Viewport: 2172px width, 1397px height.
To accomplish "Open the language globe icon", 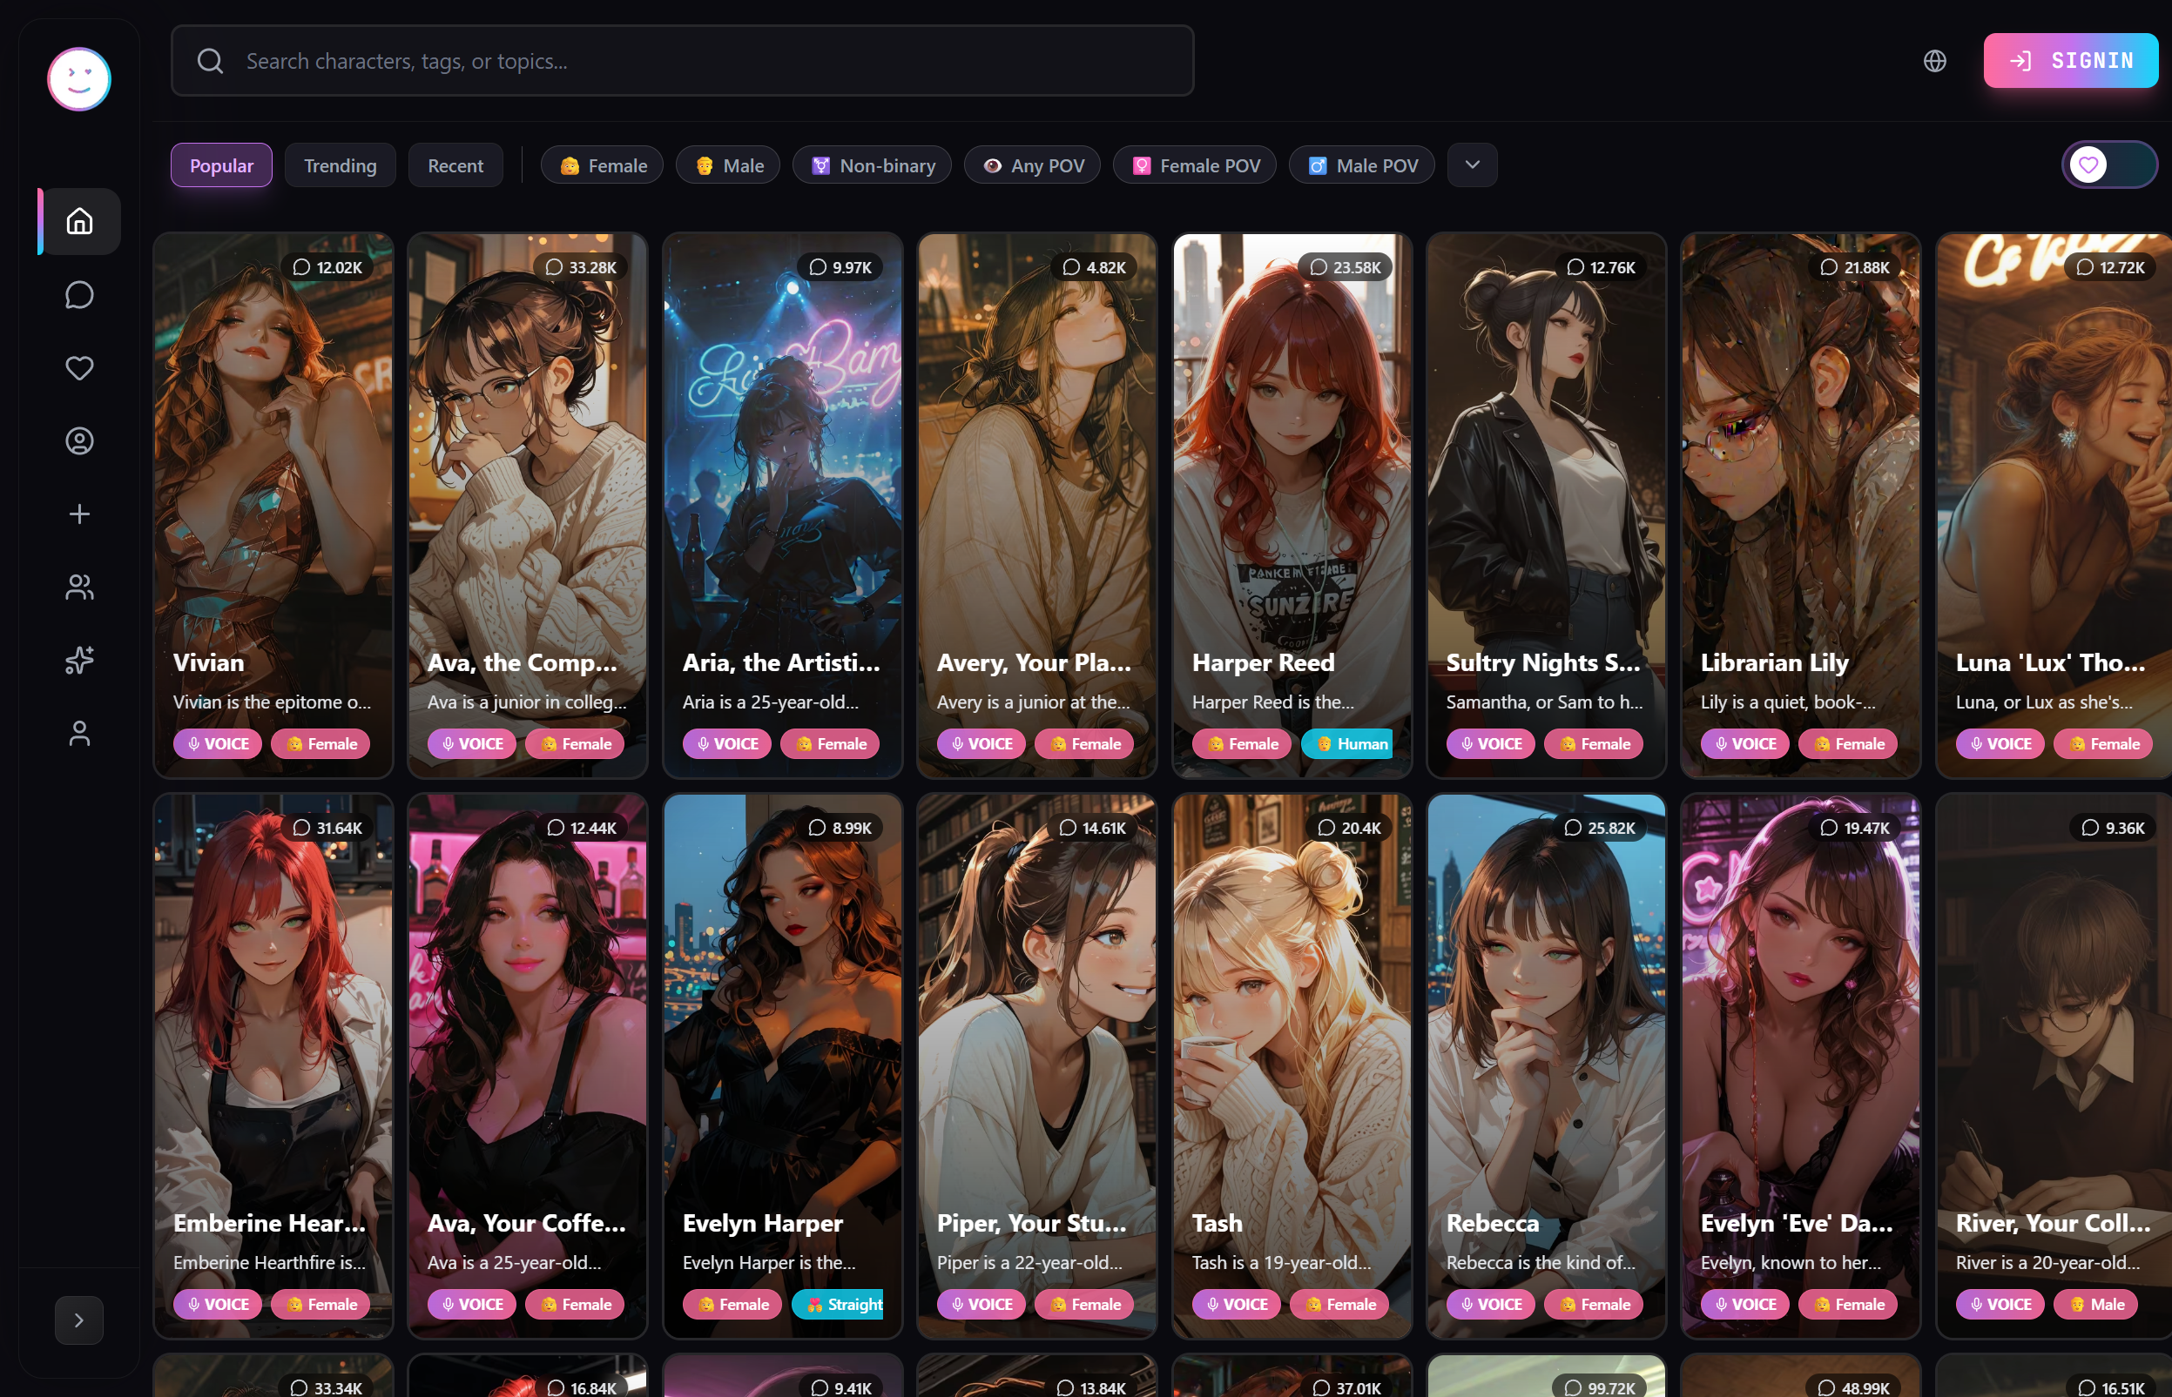I will click(1934, 61).
